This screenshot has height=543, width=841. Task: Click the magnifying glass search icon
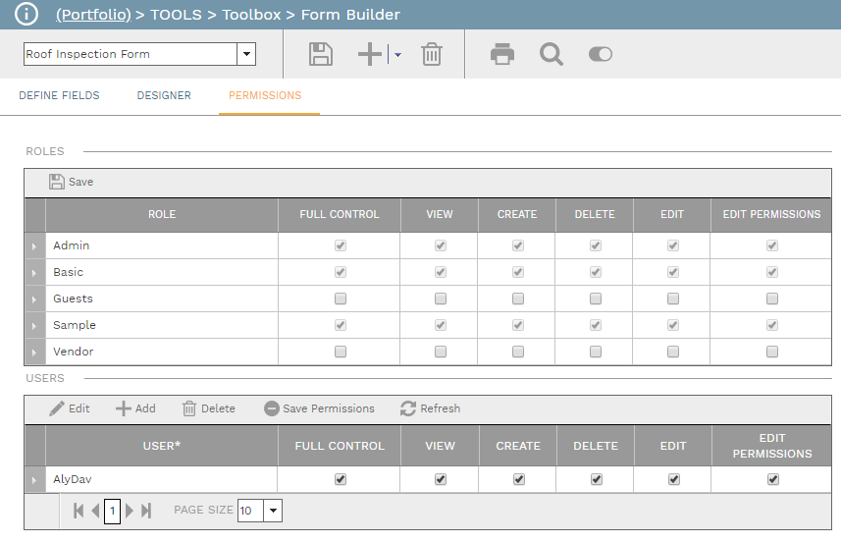(x=552, y=54)
